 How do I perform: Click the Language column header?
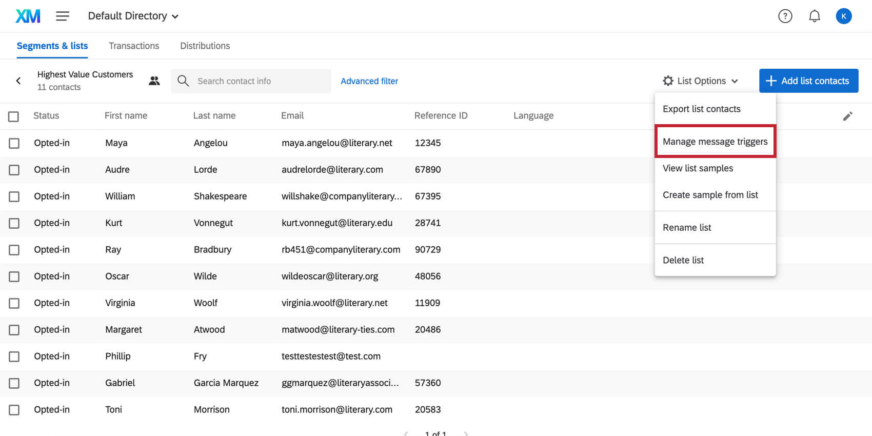pos(533,116)
